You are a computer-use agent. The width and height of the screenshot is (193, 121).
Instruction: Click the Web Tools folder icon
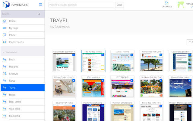(x=4, y=109)
